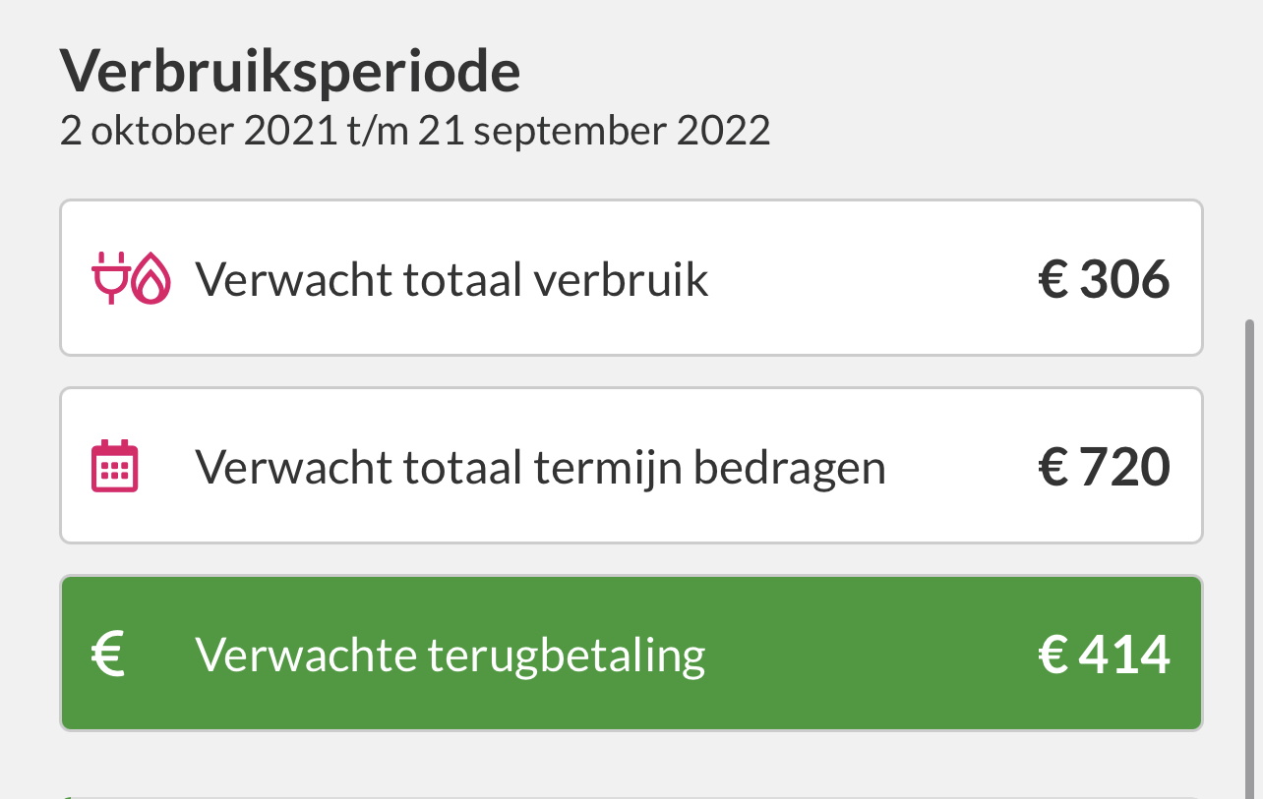Screen dimensions: 1263x799
Task: Click the t/m text in date range
Action: point(378,131)
